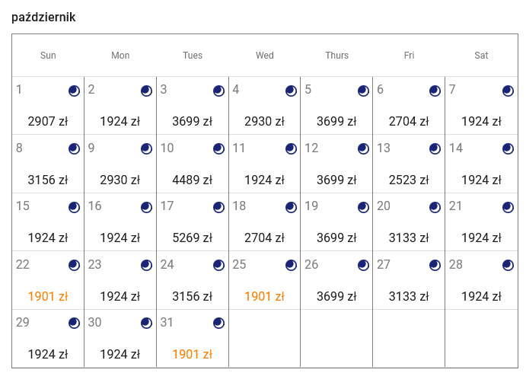Select the 2930 zł price on day 4
Screen dimensions: 526x373
pos(264,122)
